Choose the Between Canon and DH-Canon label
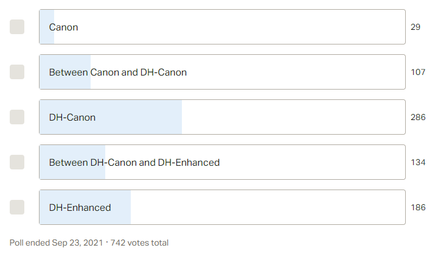The image size is (438, 259). coord(118,72)
